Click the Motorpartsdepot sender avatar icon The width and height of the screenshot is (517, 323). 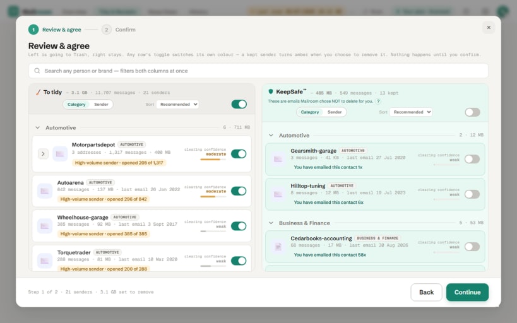click(60, 154)
